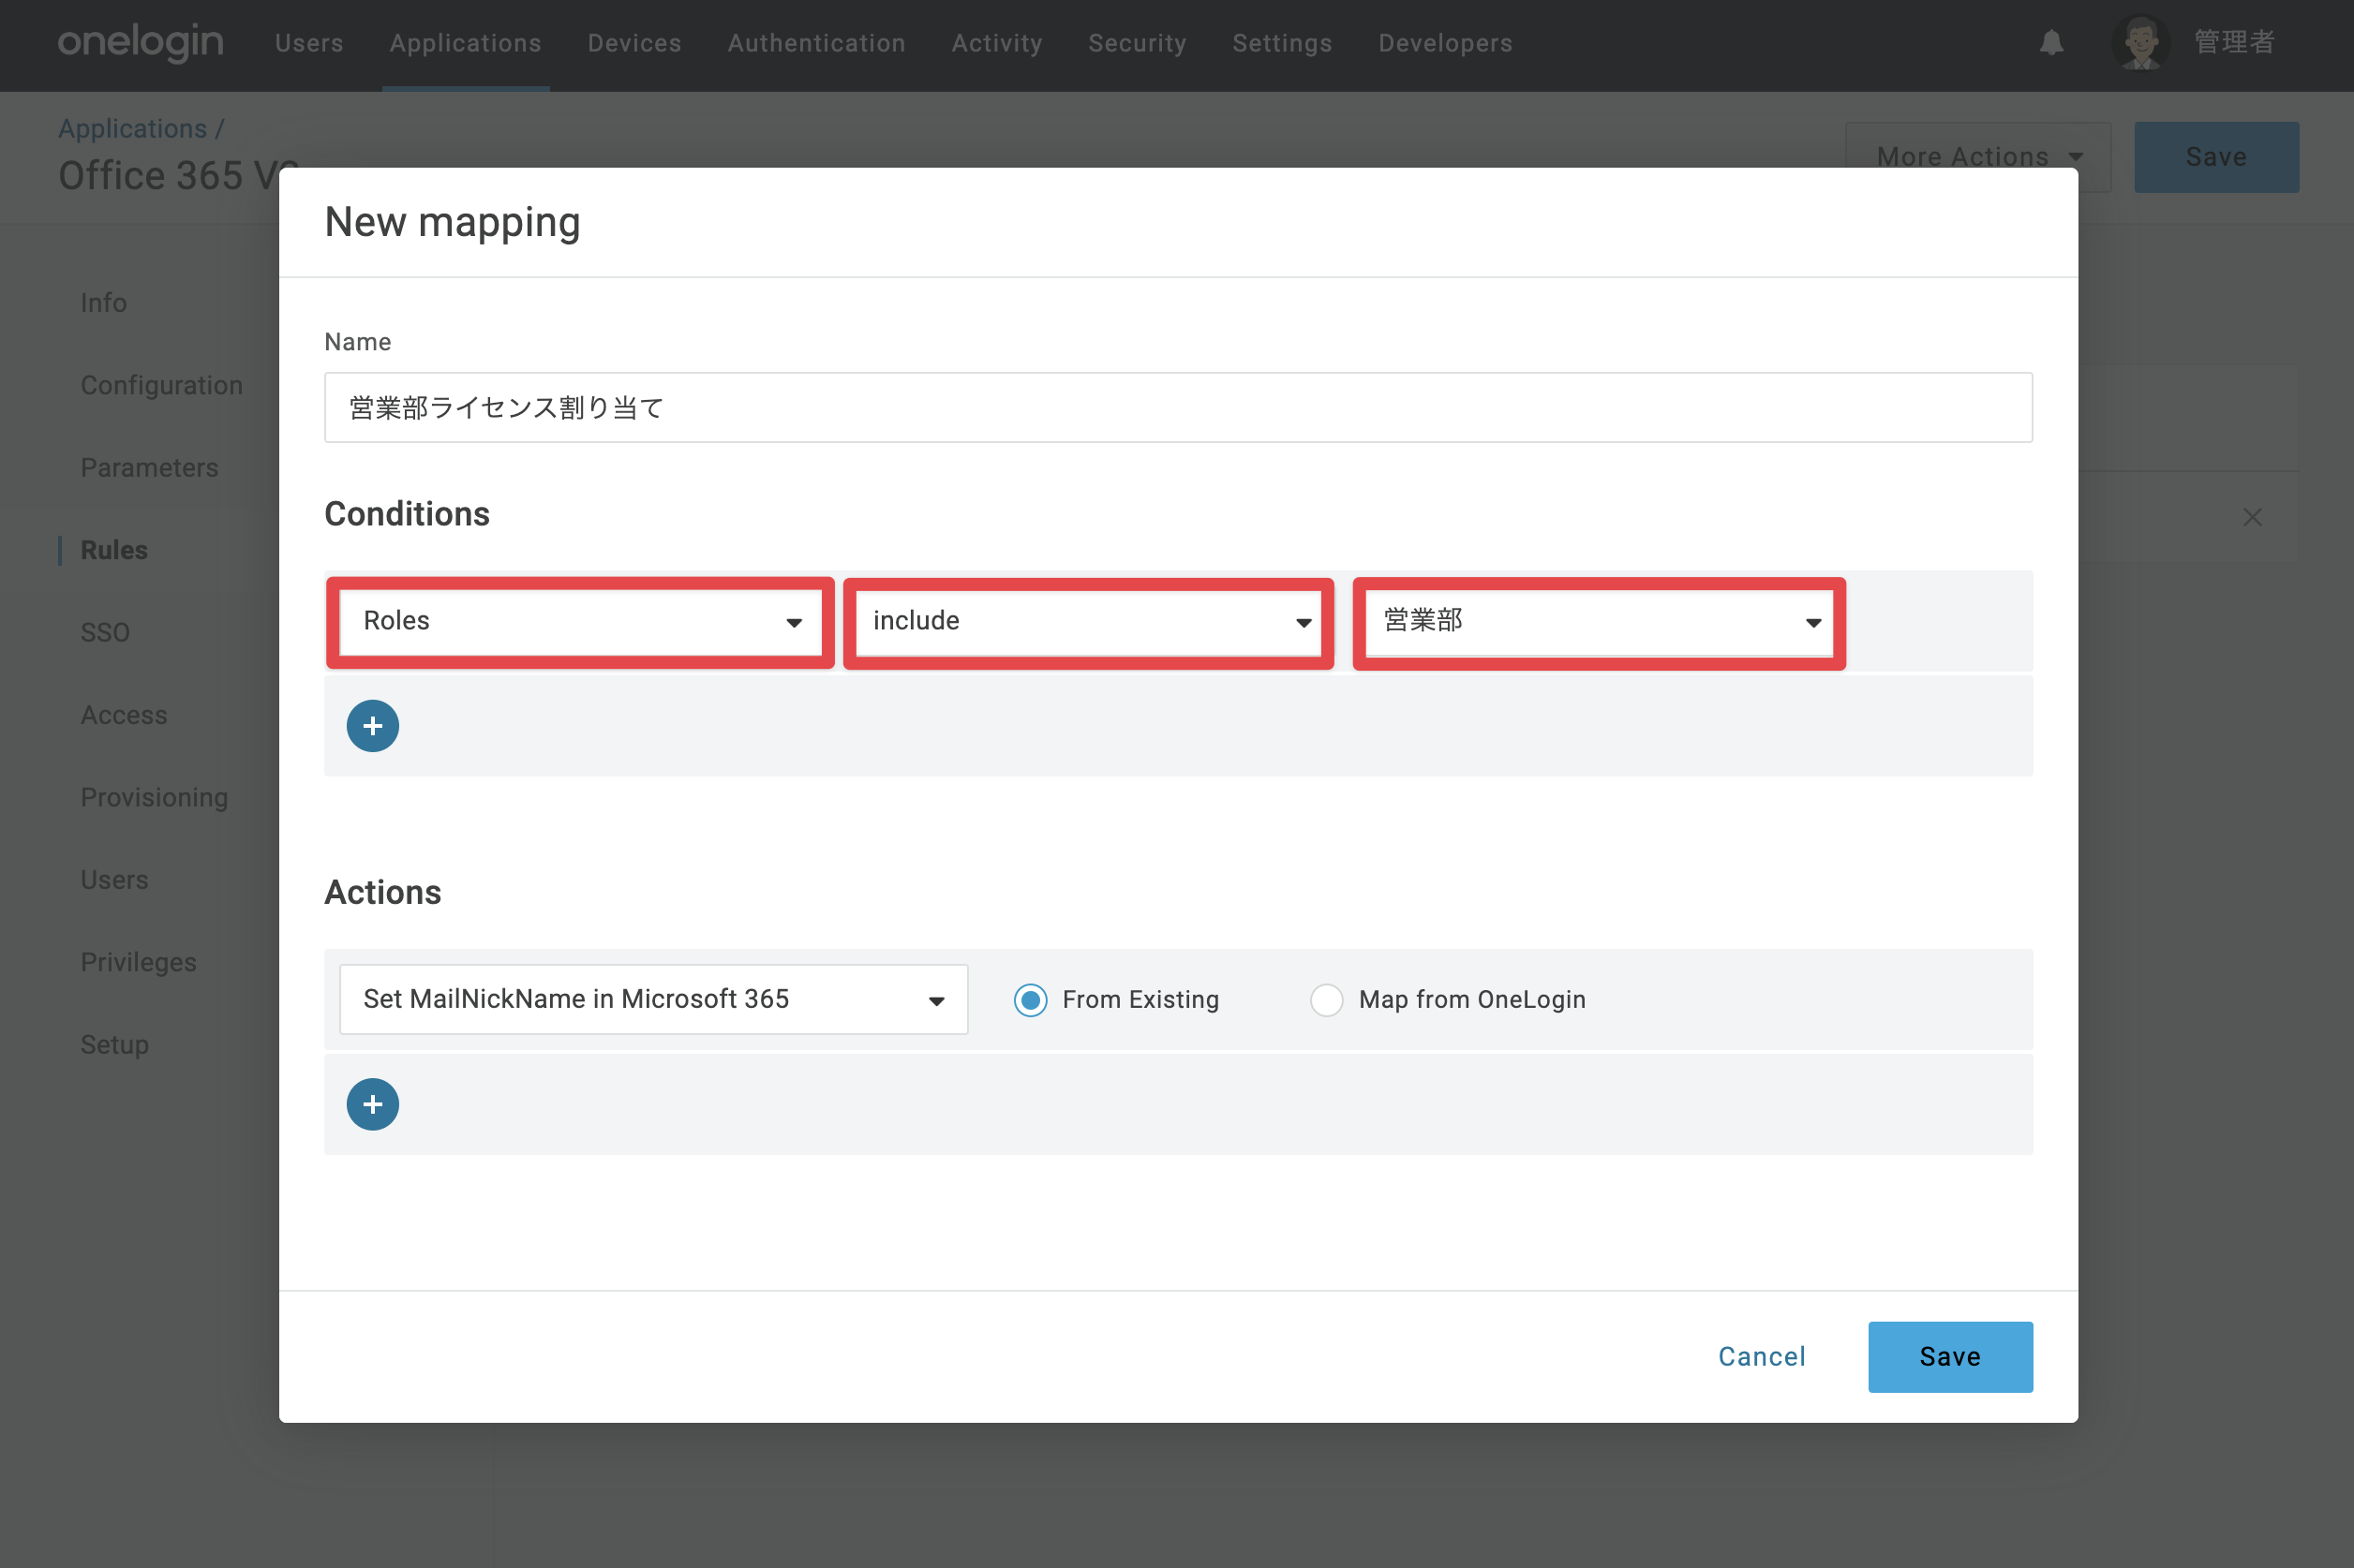The image size is (2354, 1568).
Task: Open the Roles condition dropdown
Action: point(580,621)
